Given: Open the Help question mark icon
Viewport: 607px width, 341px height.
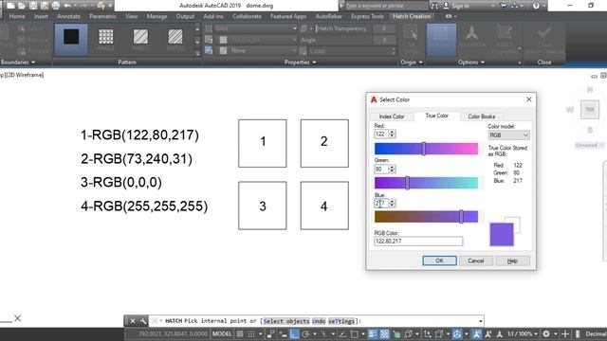Looking at the screenshot, I should tap(536, 6).
